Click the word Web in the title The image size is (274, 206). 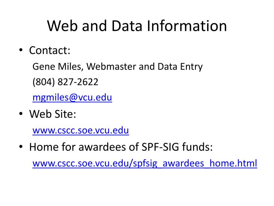coord(62,26)
